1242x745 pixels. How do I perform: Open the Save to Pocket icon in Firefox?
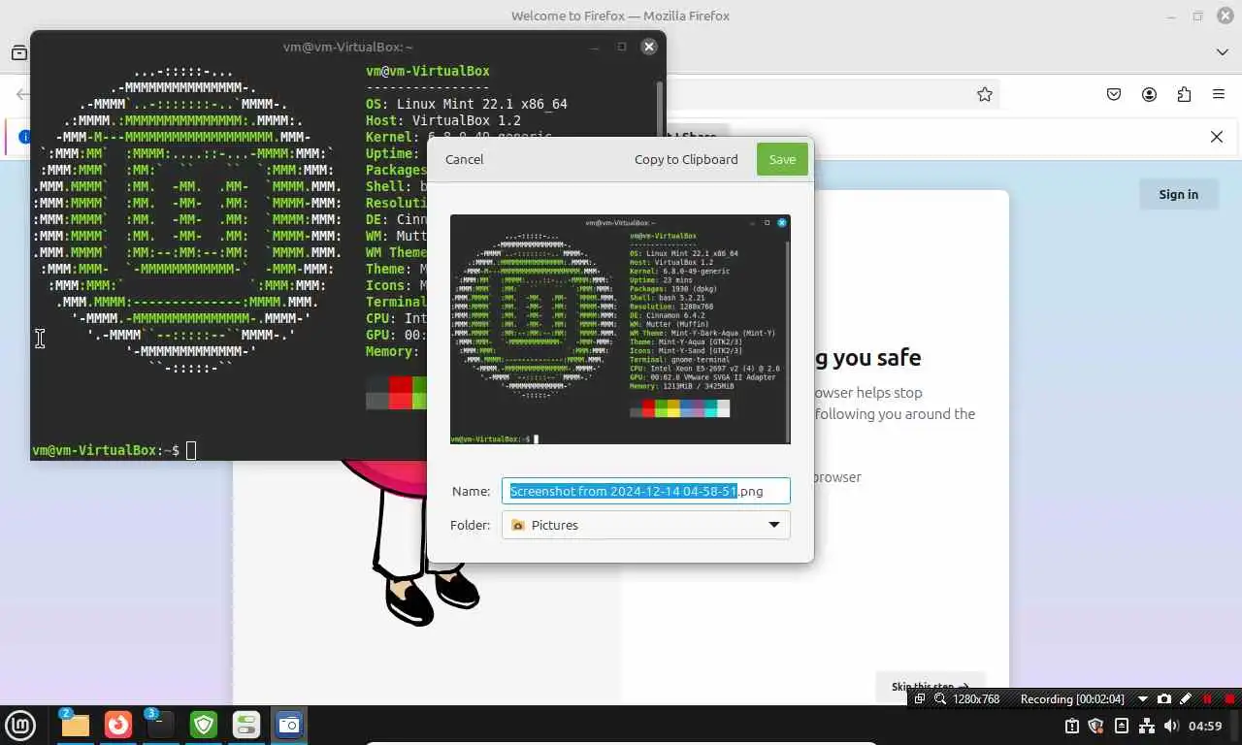[x=1114, y=94]
